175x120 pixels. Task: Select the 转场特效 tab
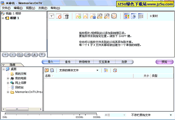click(84, 62)
